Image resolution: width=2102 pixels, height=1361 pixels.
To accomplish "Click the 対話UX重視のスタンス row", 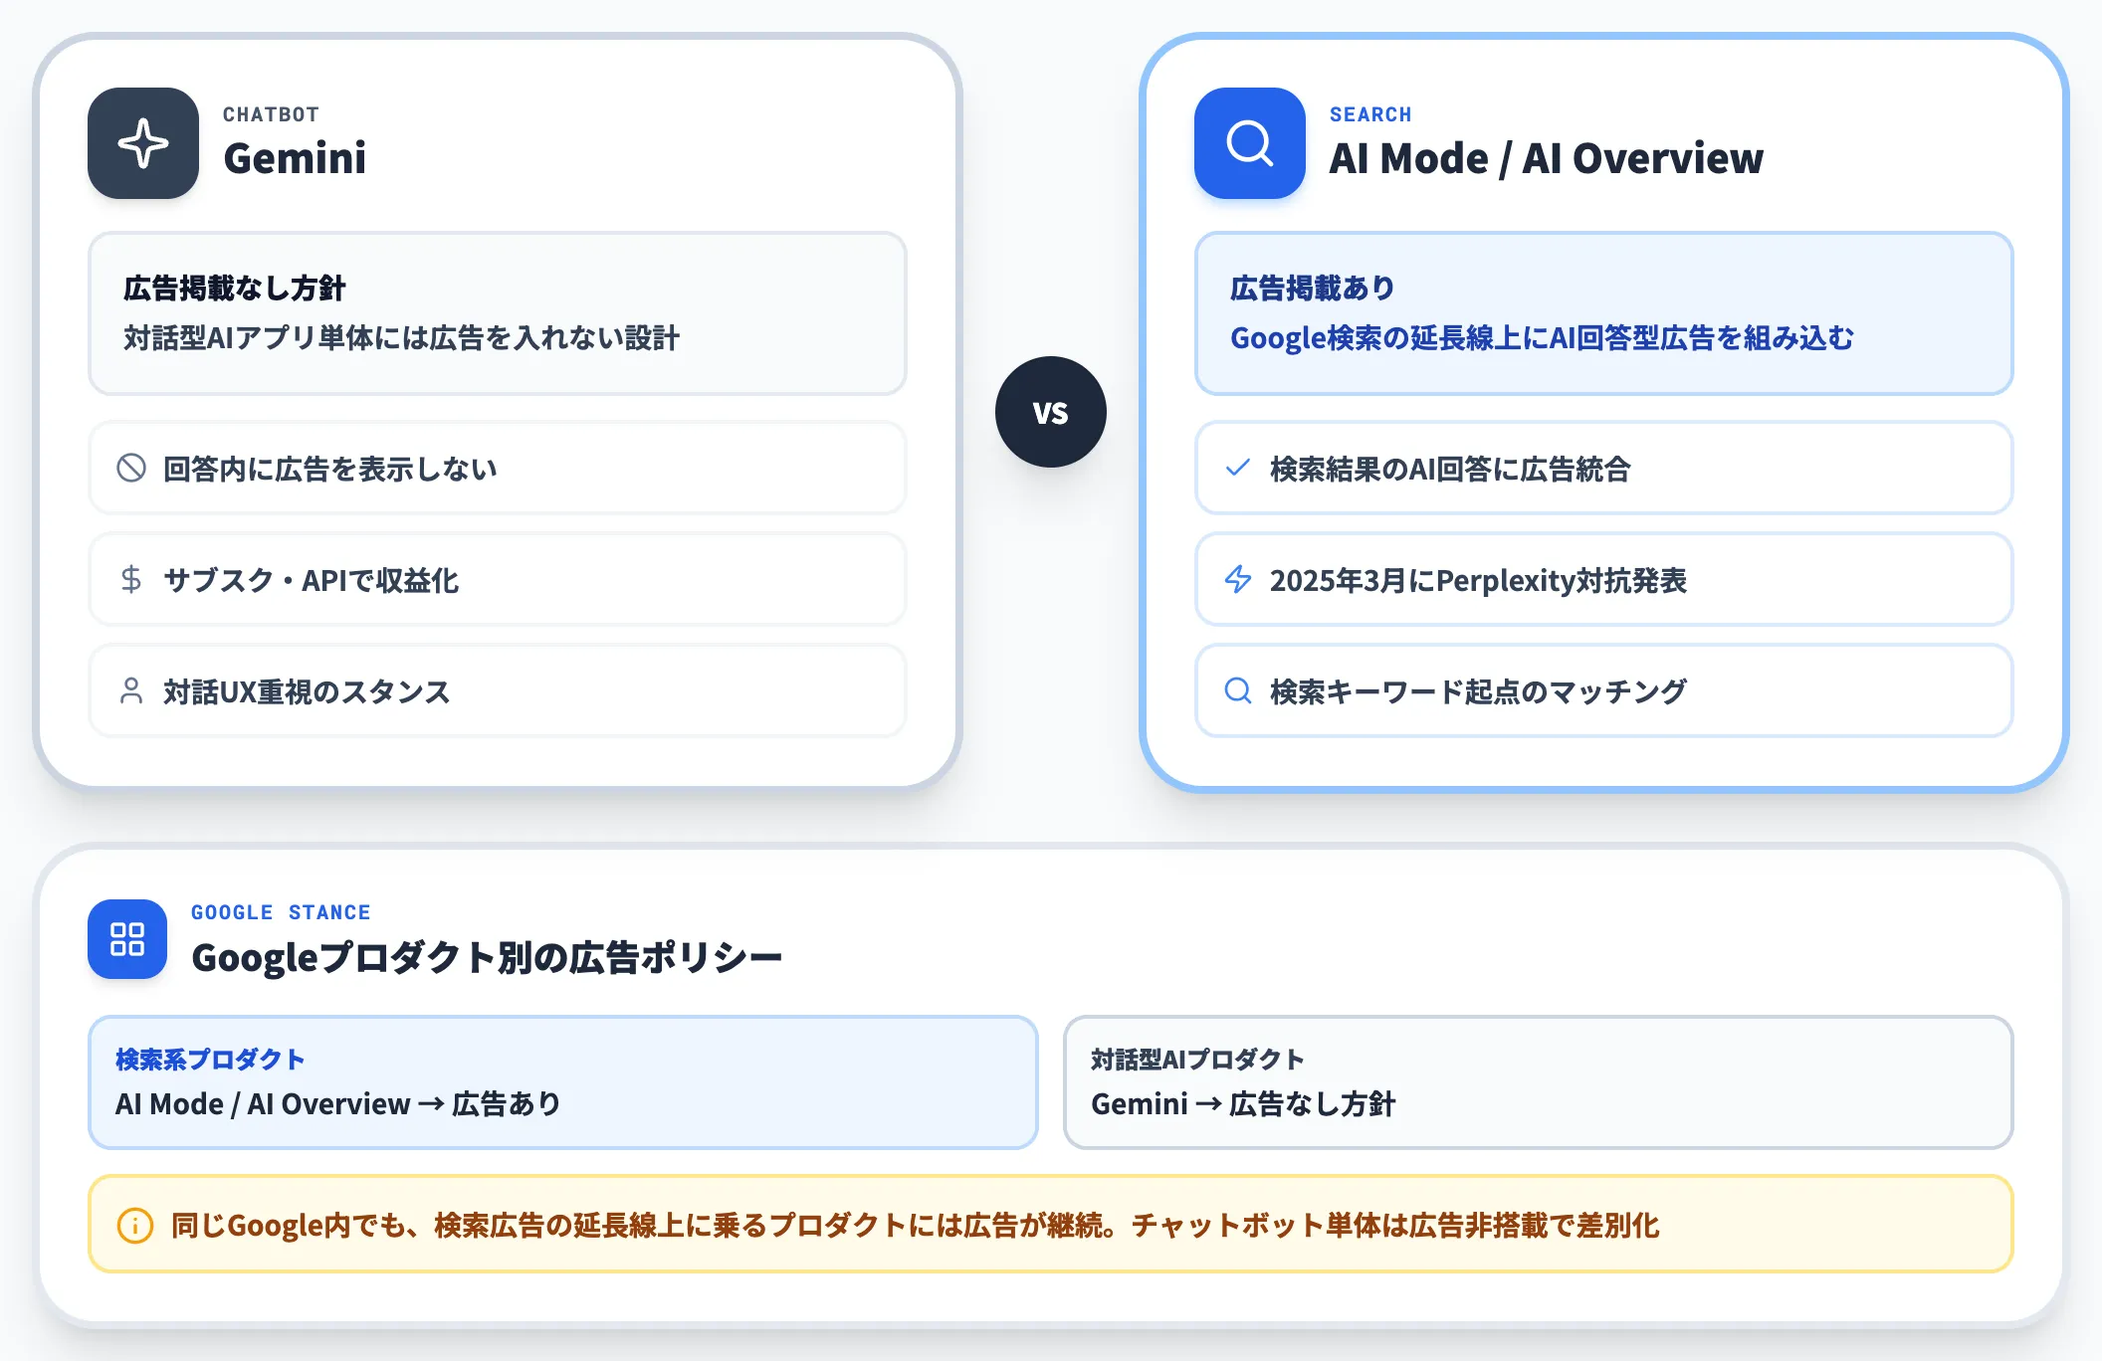I will point(498,690).
